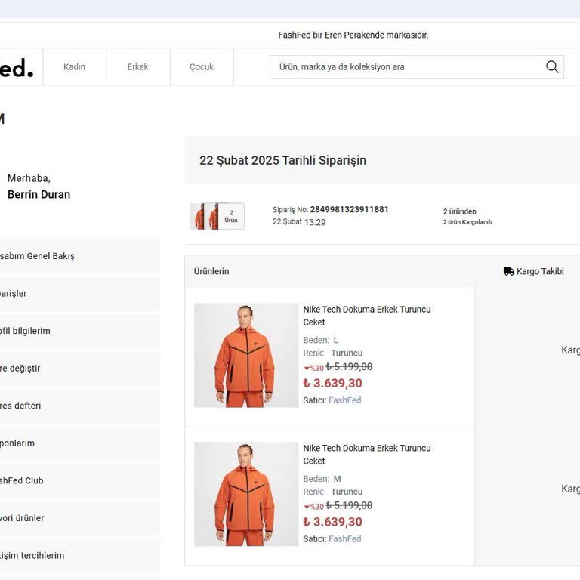Open the Çocuk category menu
This screenshot has height=580, width=580.
pyautogui.click(x=202, y=67)
